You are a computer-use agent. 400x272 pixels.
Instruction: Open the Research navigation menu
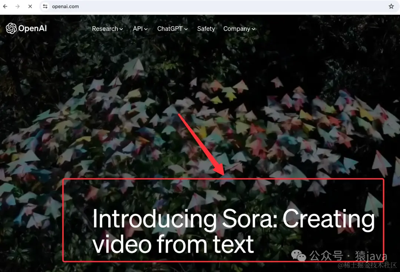(105, 29)
